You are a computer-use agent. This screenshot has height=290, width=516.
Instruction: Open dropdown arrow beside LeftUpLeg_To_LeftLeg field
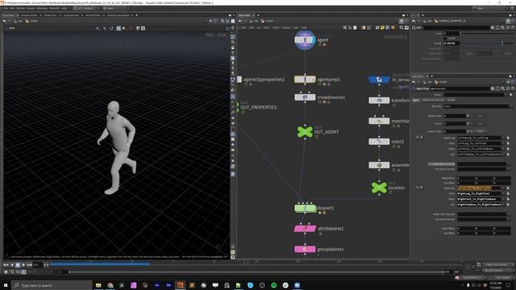pos(503,138)
